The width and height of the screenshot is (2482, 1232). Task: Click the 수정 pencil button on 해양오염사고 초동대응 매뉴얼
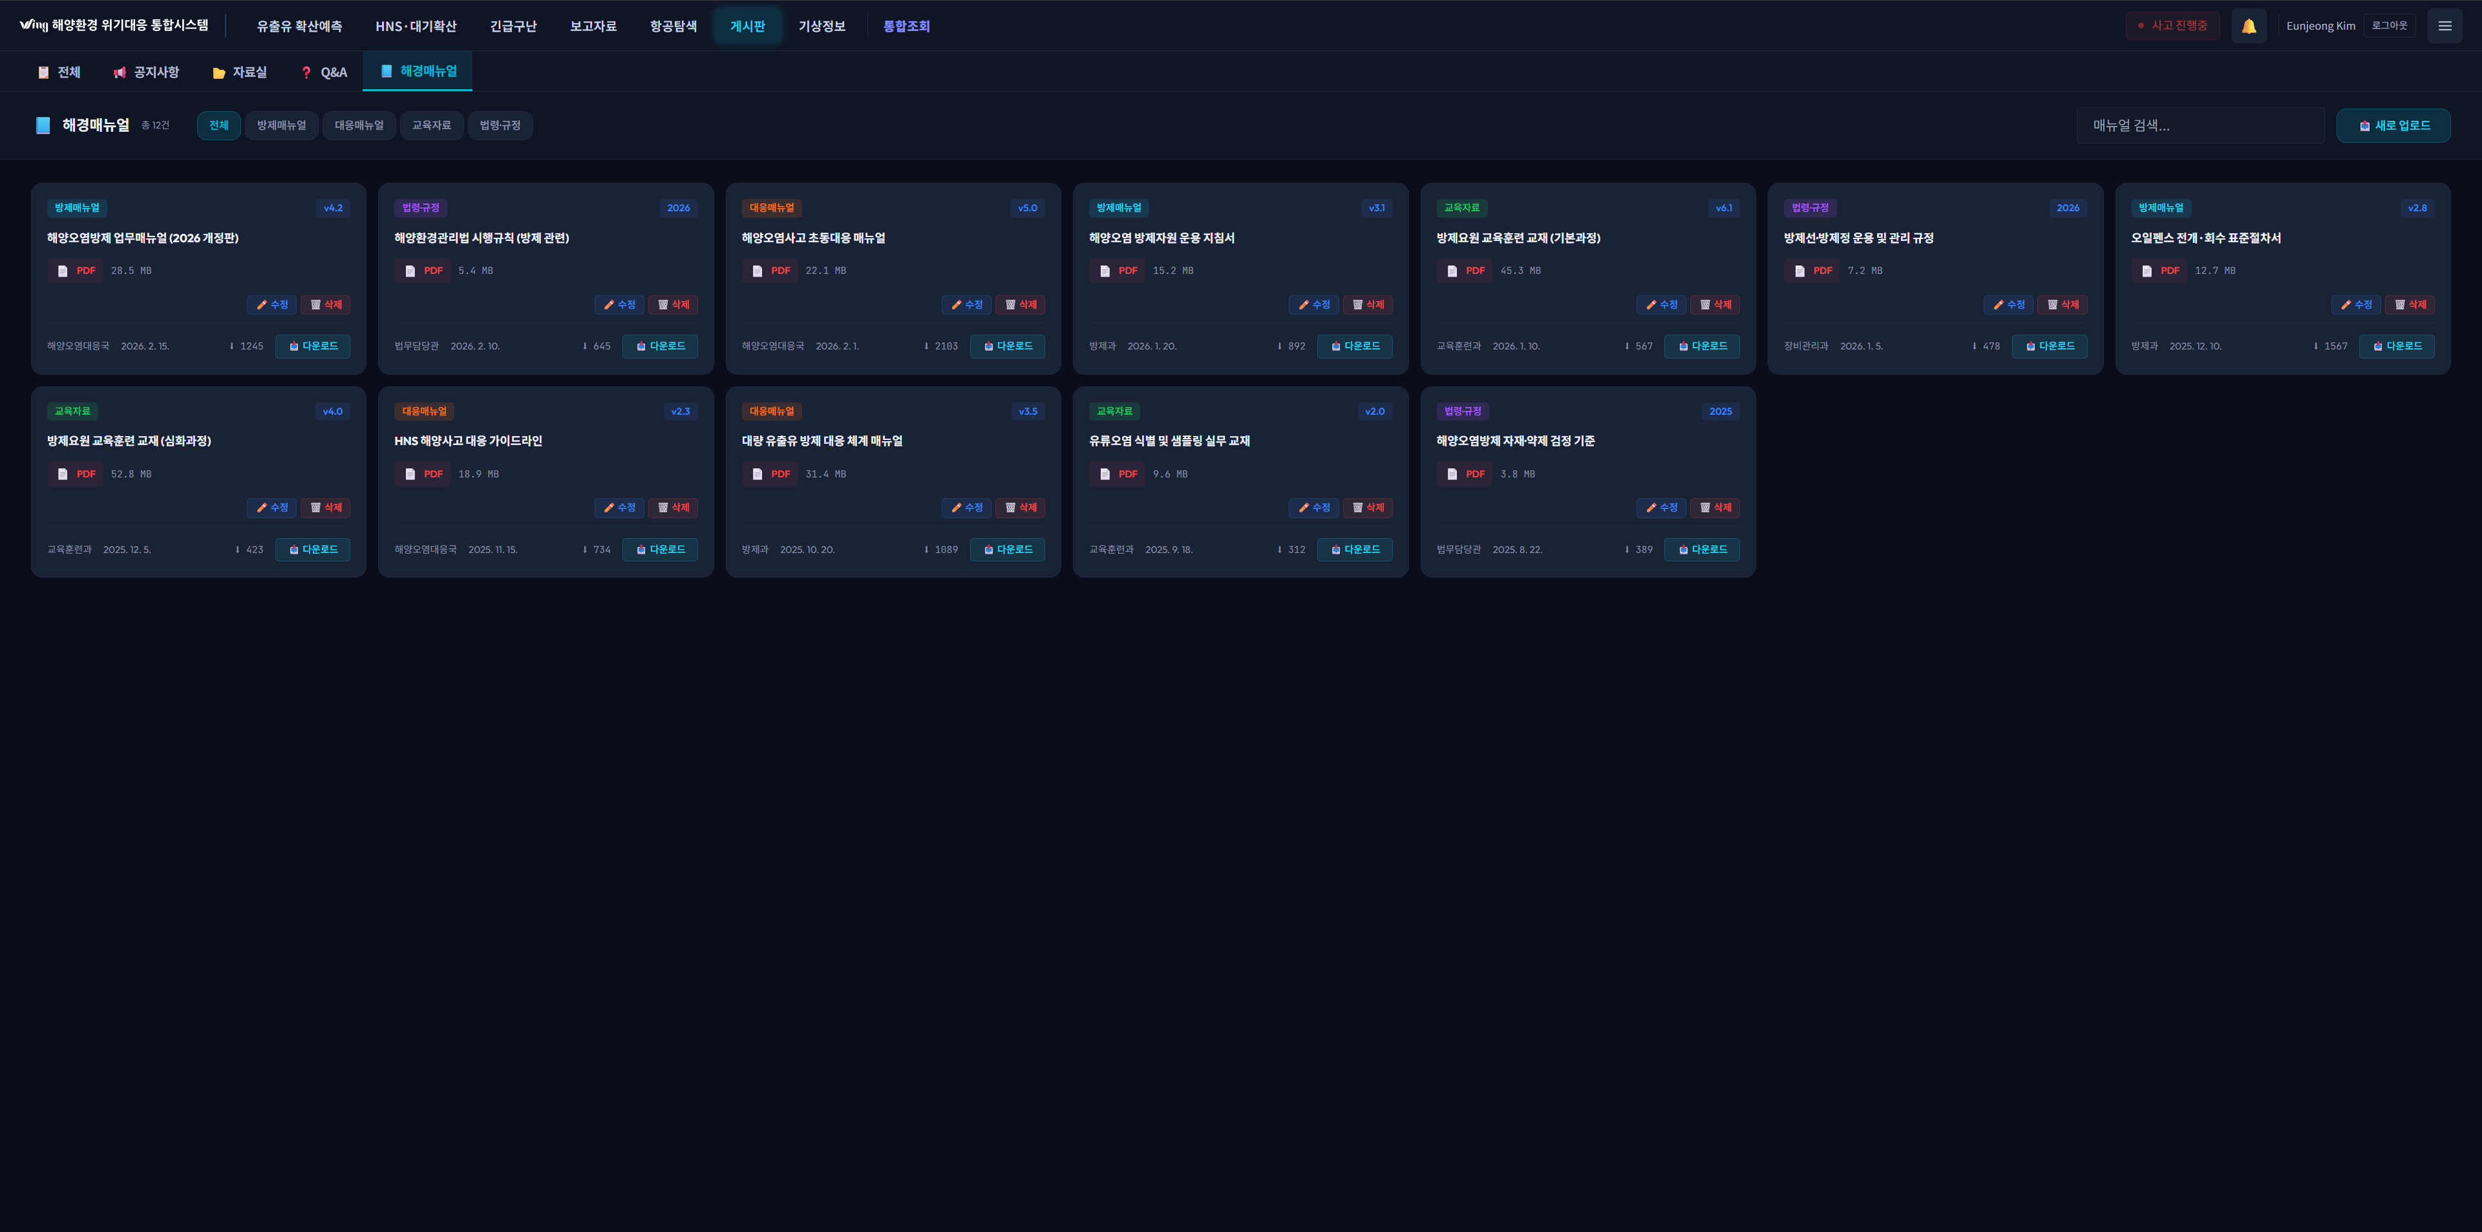[966, 304]
